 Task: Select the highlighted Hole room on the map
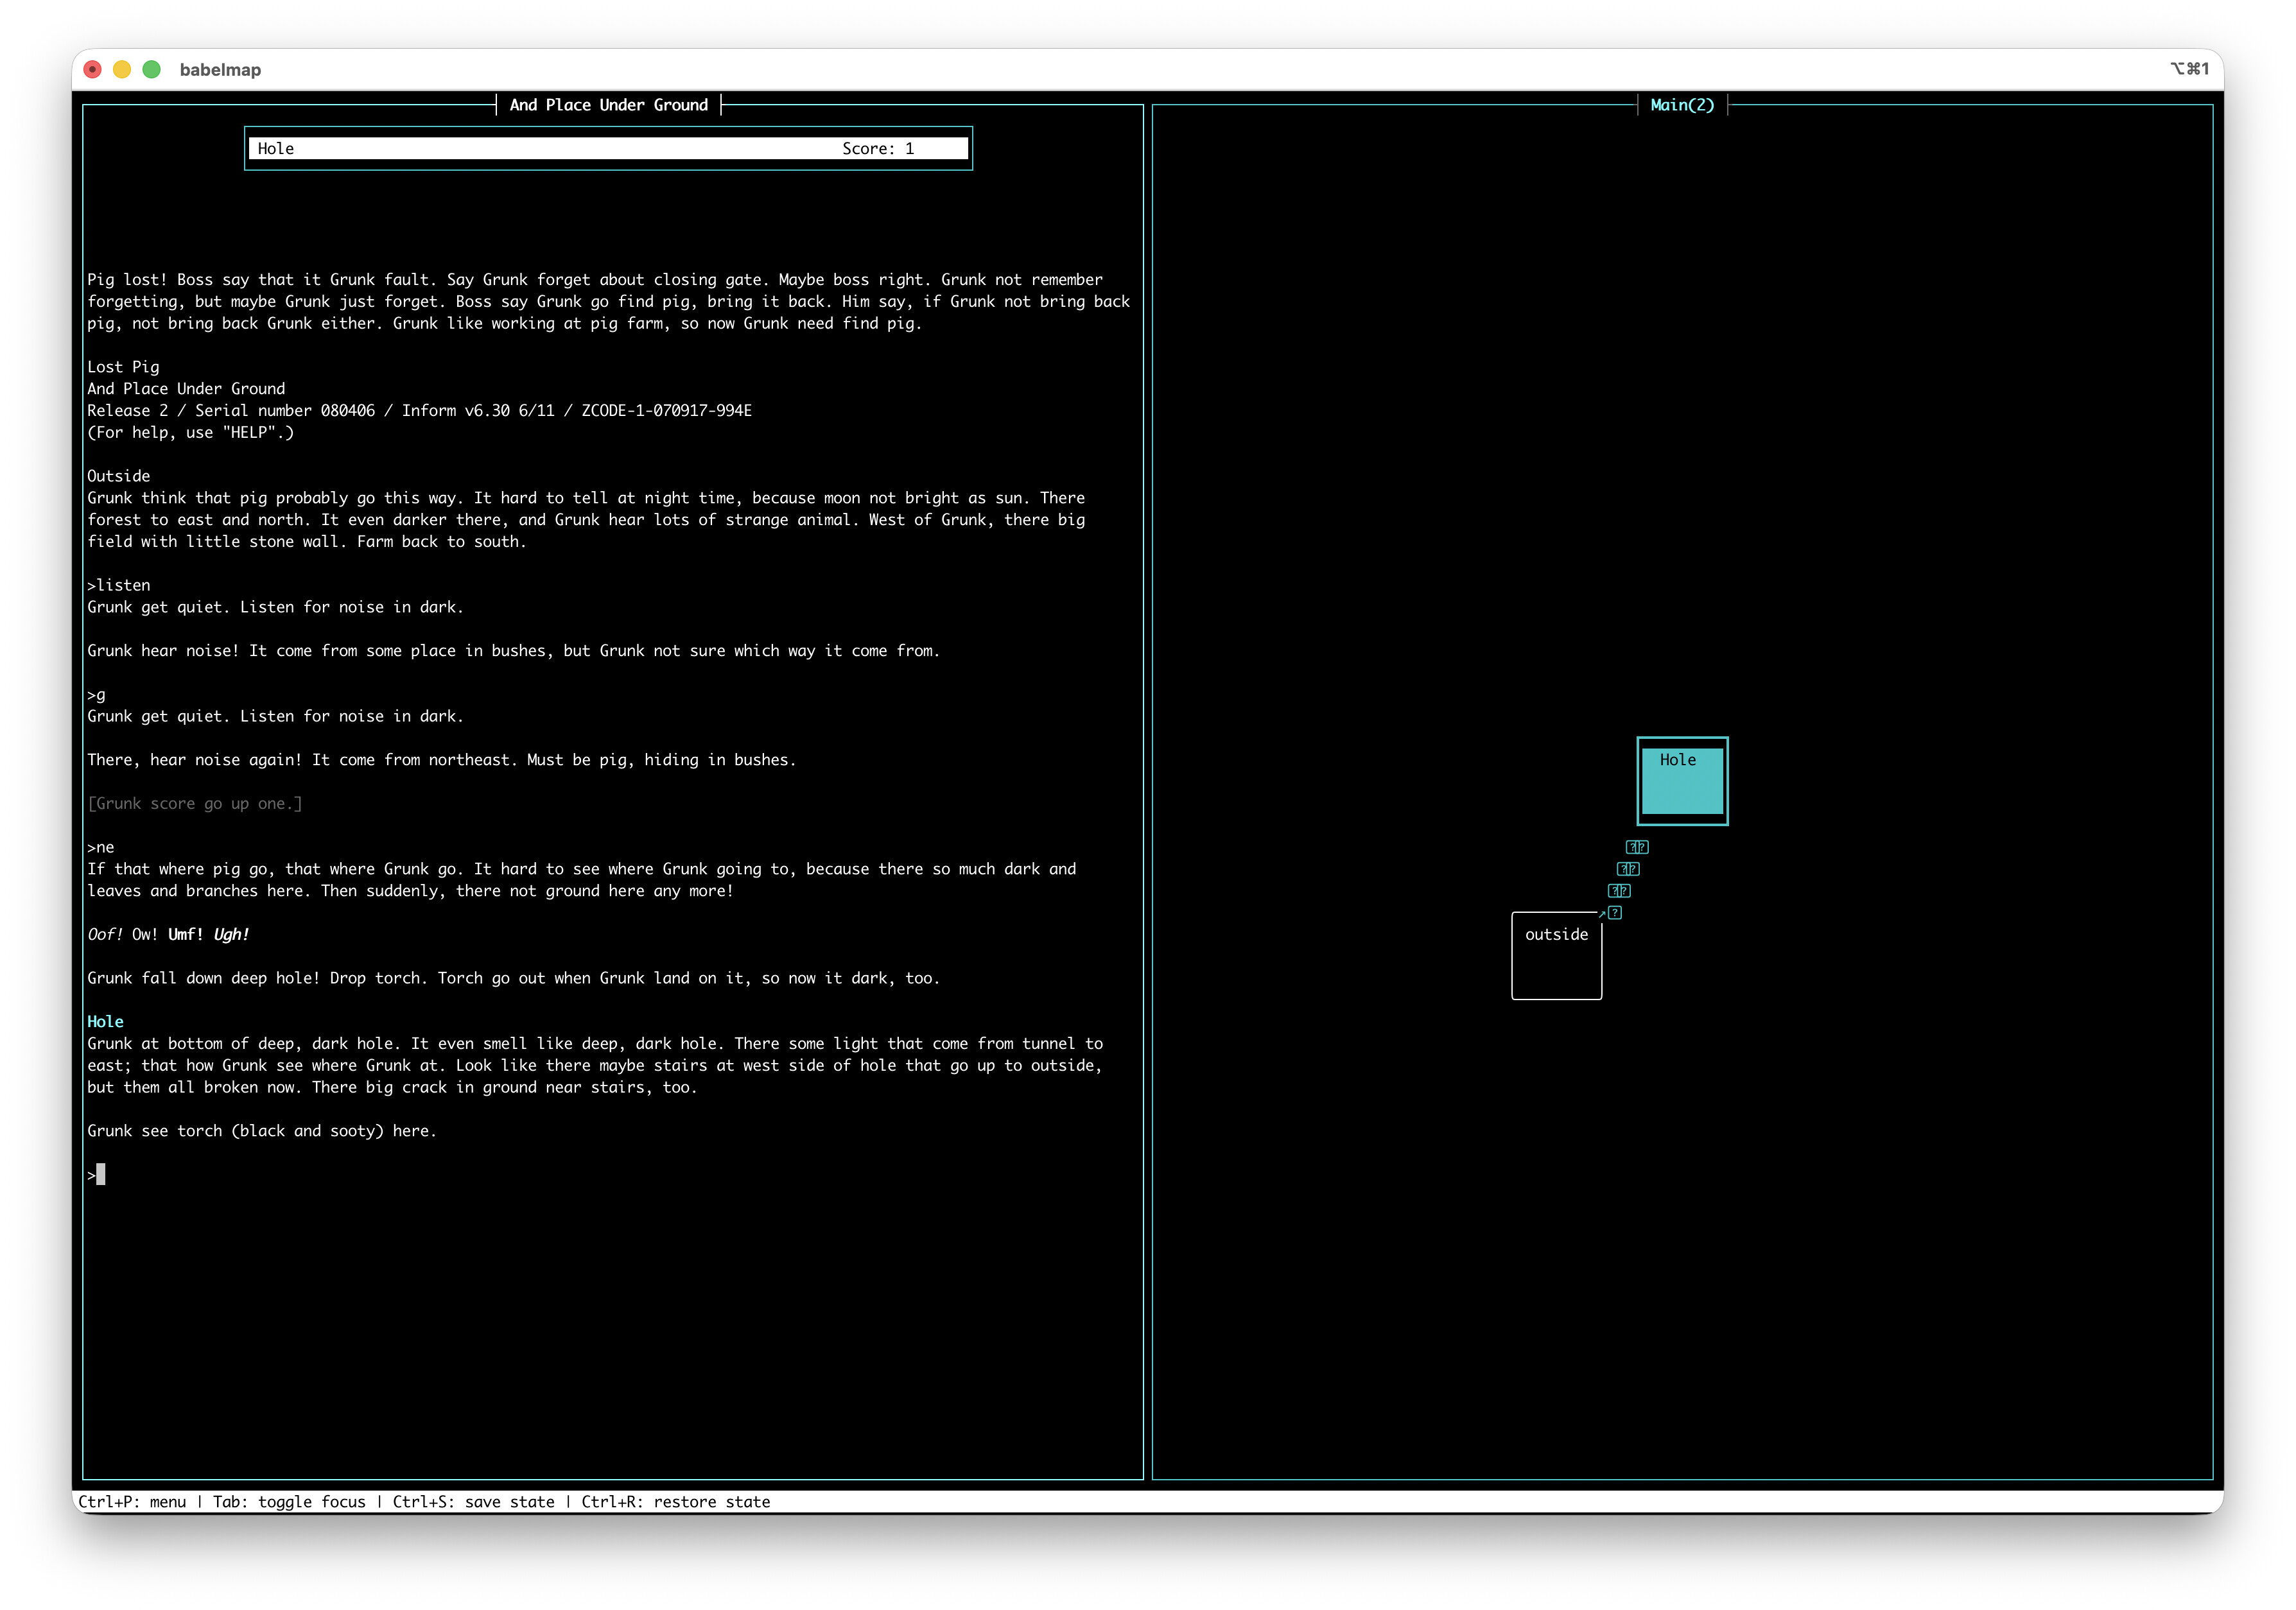click(1682, 781)
